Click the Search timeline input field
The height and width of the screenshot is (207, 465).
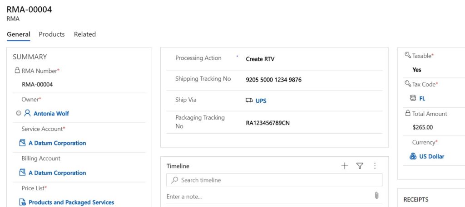(274, 180)
